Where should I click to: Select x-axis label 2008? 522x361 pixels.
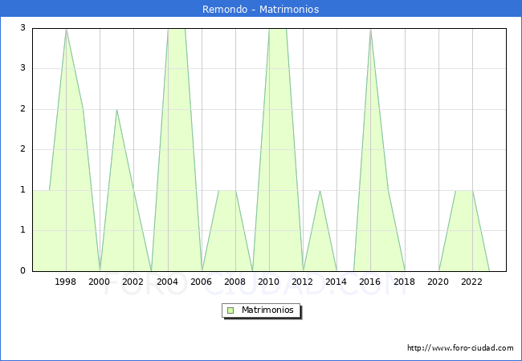pos(235,282)
